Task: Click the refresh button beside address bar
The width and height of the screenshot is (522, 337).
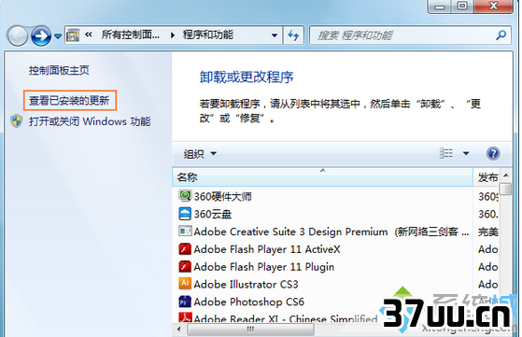Action: (293, 35)
